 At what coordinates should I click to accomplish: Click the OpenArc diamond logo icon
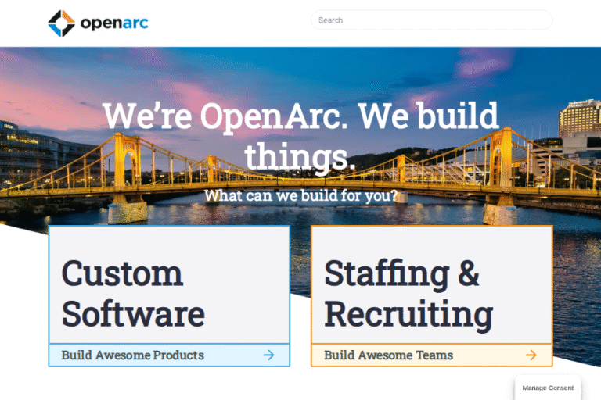coord(61,23)
